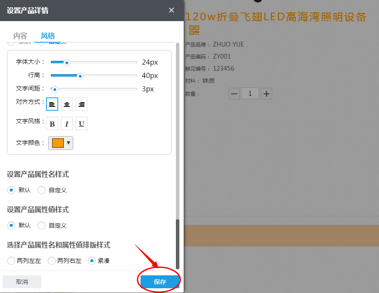This screenshot has height=293, width=379.
Task: Apply bold text style
Action: pyautogui.click(x=52, y=124)
